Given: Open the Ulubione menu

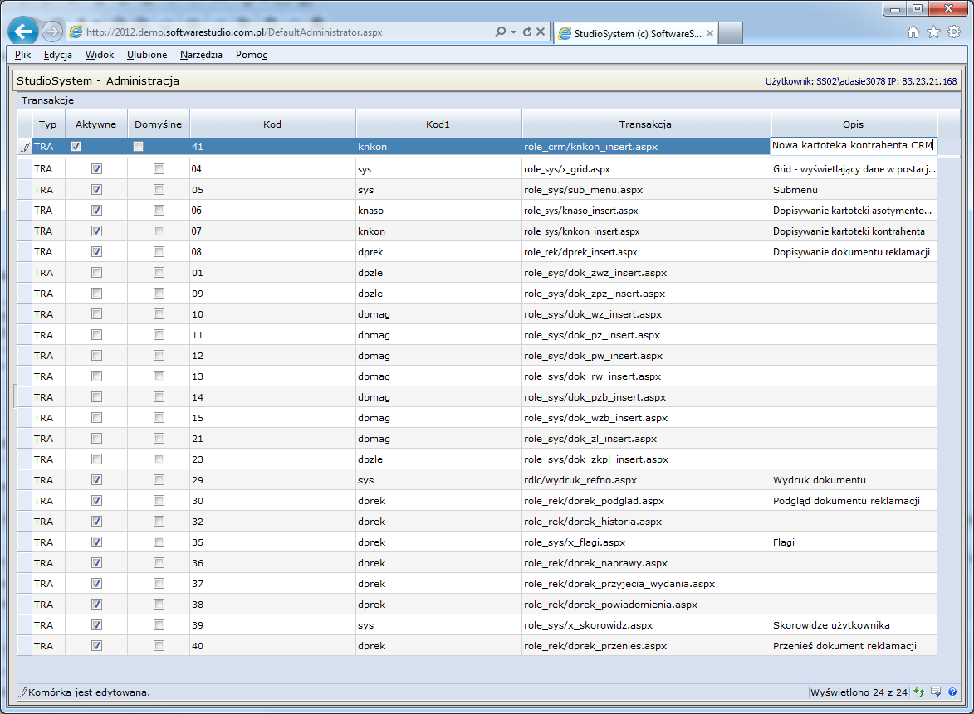Looking at the screenshot, I should point(147,55).
